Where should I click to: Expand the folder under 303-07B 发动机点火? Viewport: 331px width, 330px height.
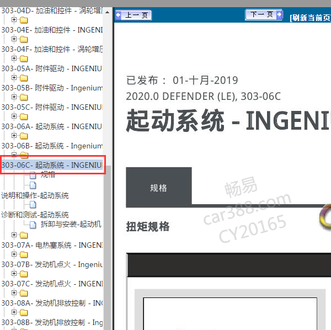click(14, 274)
